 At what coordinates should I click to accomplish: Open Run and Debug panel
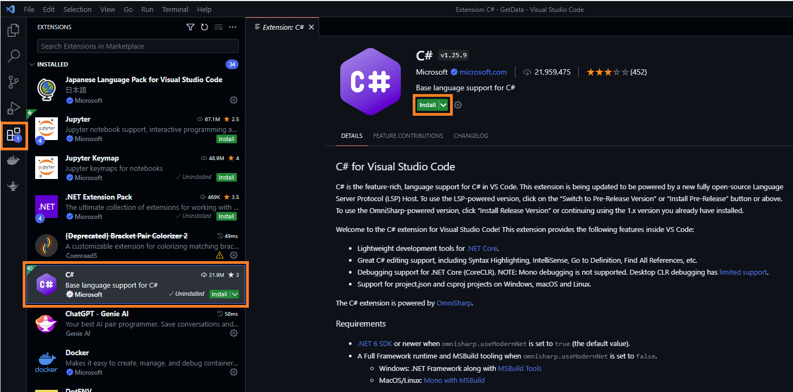pos(14,108)
